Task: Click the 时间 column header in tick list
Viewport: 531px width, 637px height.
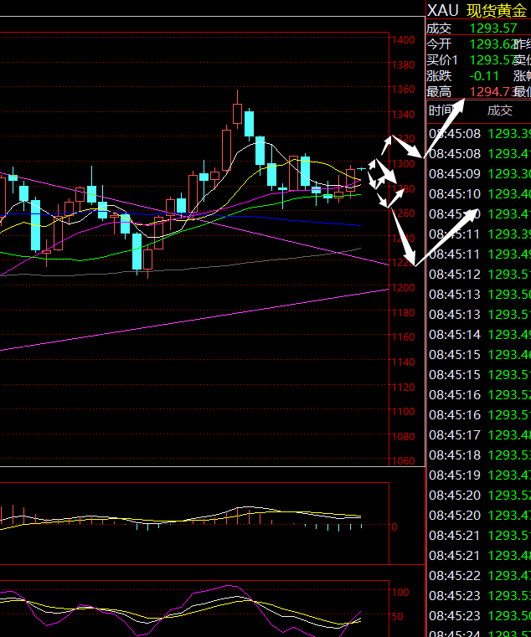Action: coord(441,110)
